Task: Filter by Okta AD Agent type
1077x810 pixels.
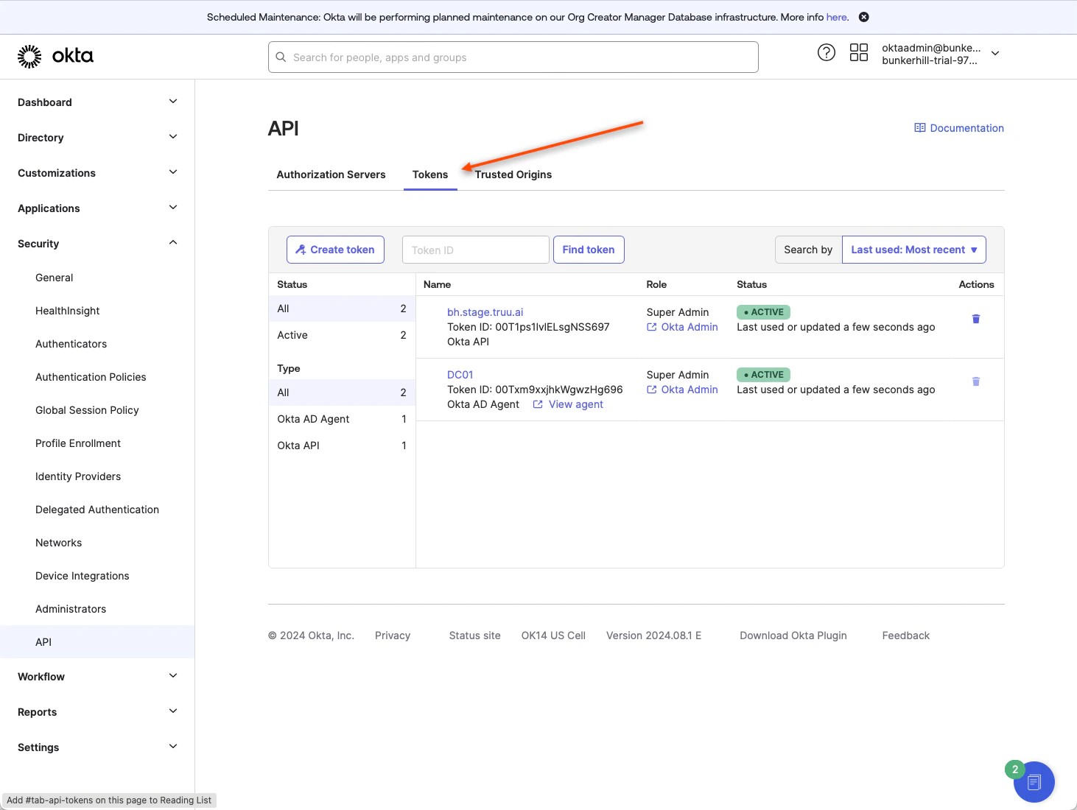Action: [342, 419]
